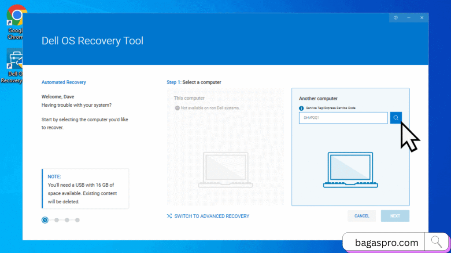The width and height of the screenshot is (451, 253).
Task: Click the CANCEL button
Action: pos(362,216)
